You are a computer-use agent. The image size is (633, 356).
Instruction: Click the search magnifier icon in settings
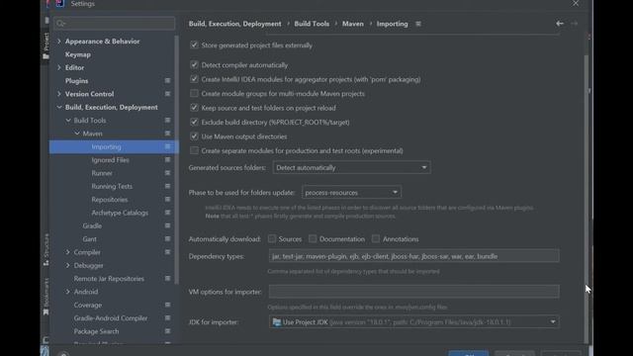click(x=61, y=24)
